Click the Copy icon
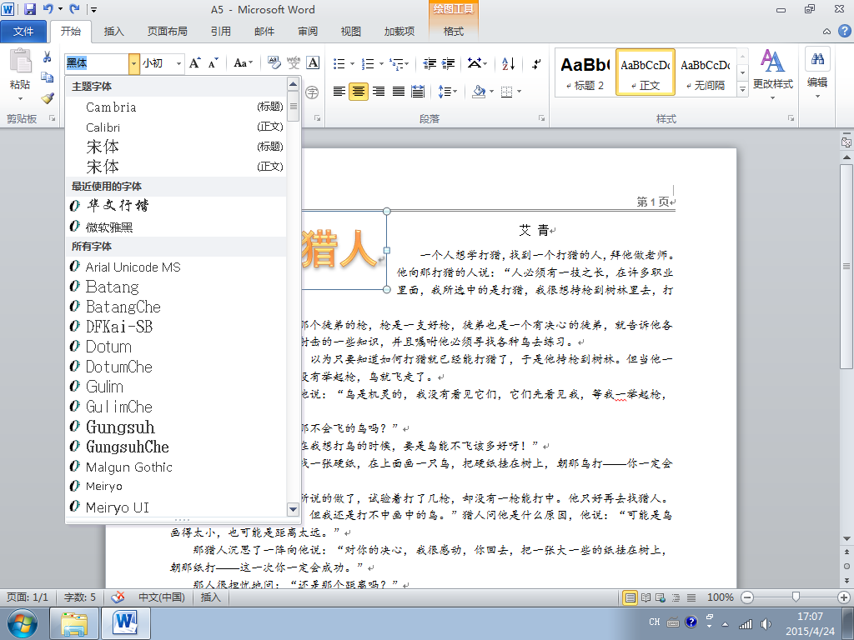Image resolution: width=854 pixels, height=640 pixels. pos(48,77)
